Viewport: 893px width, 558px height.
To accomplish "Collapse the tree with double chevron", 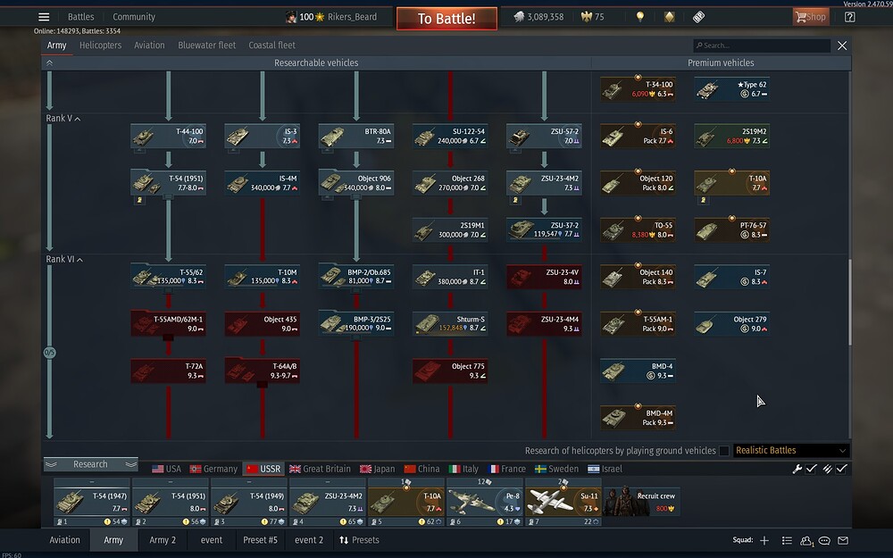I will pos(49,63).
